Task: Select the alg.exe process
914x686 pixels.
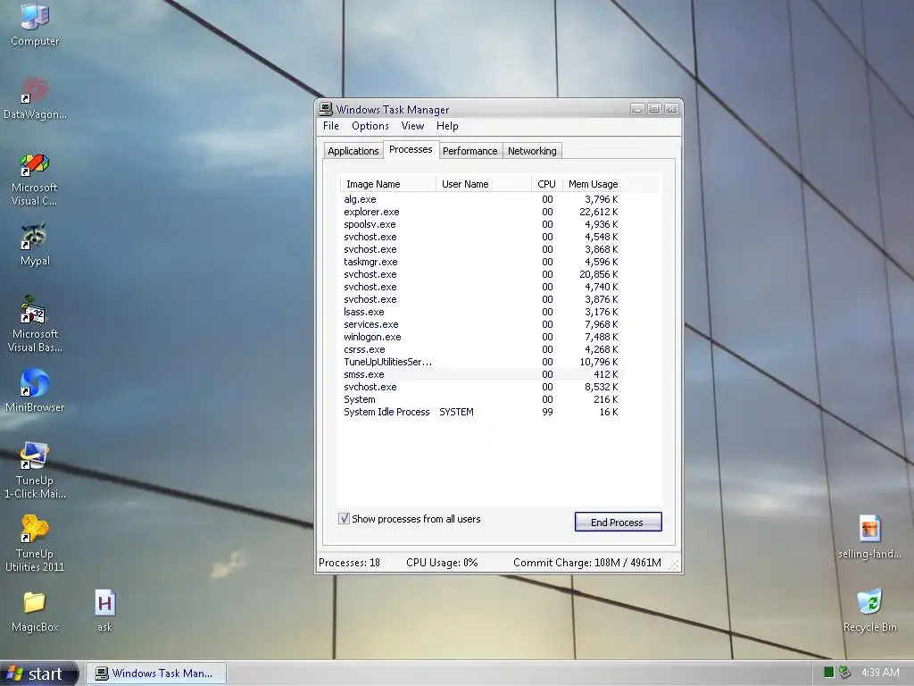Action: pos(481,199)
